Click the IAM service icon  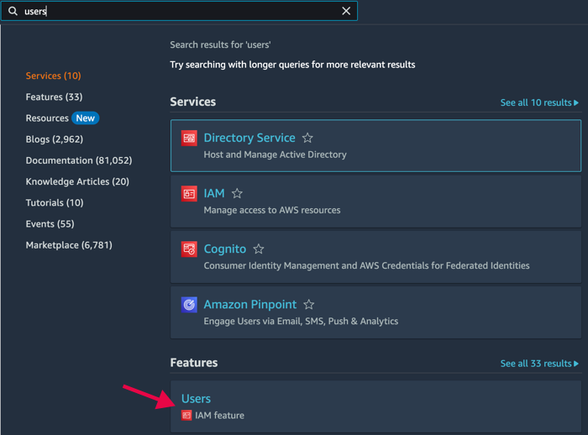pyautogui.click(x=189, y=193)
